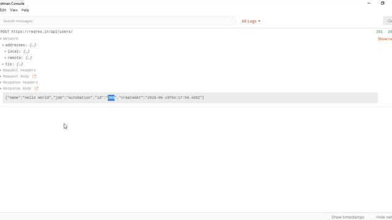Enable the Show timestamps checkbox
Image resolution: width=392 pixels, height=220 pixels.
click(328, 218)
